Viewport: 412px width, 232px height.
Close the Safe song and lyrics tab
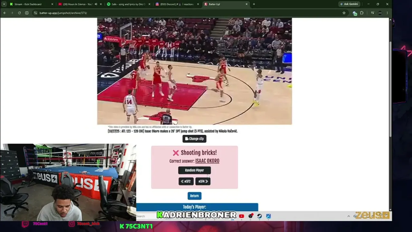(x=149, y=4)
